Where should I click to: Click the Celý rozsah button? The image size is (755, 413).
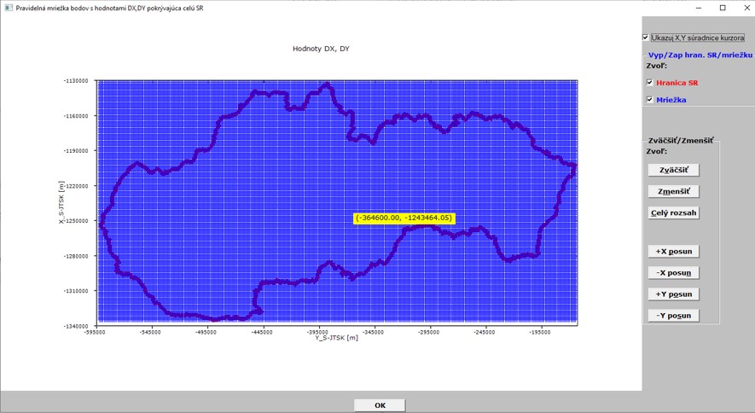674,212
